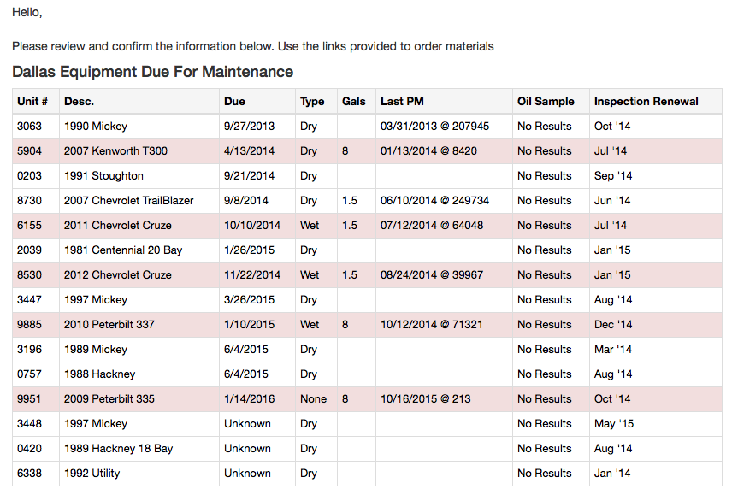This screenshot has height=495, width=738.
Task: Click last PM entry "03/31/2013 @ 207945"
Action: [434, 127]
